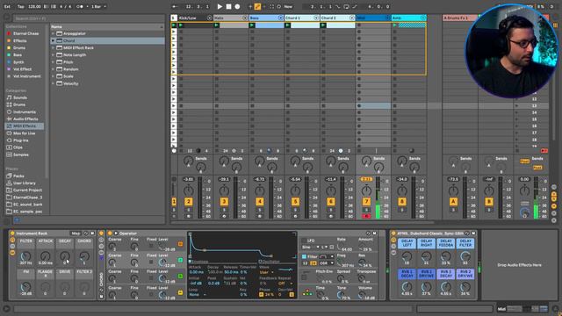Start playback with the Play button
Image resolution: width=562 pixels, height=316 pixels.
tap(220, 6)
